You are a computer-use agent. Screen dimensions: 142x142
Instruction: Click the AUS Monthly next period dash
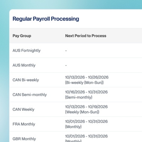[66, 65]
